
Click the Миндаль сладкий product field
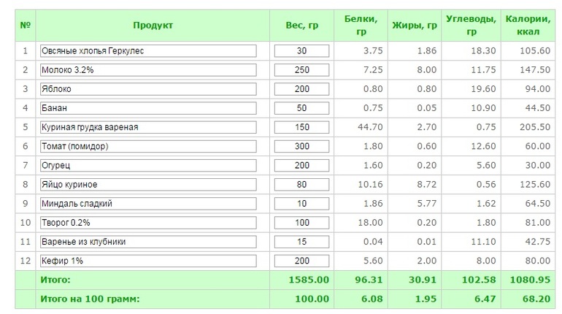click(x=150, y=203)
